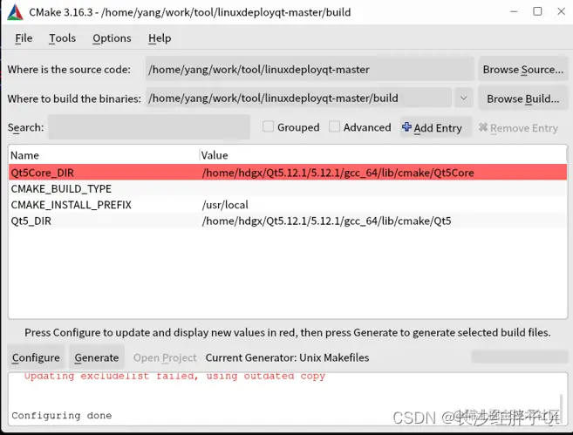Select the Qt5_DIR entry name
The height and width of the screenshot is (435, 573).
point(31,221)
